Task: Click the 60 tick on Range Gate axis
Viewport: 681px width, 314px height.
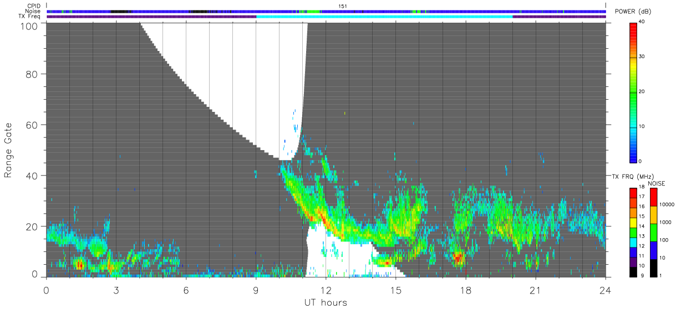Action: pyautogui.click(x=32, y=125)
